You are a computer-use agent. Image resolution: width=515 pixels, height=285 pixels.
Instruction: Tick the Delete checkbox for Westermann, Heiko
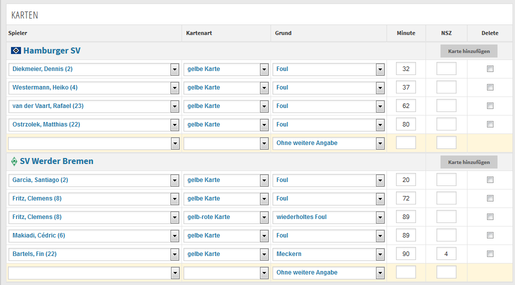490,87
